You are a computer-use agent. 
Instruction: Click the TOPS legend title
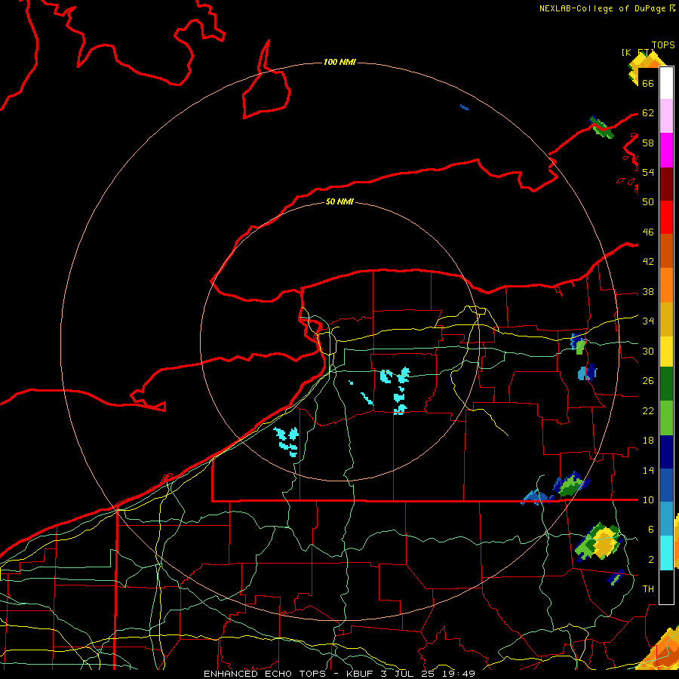point(663,45)
